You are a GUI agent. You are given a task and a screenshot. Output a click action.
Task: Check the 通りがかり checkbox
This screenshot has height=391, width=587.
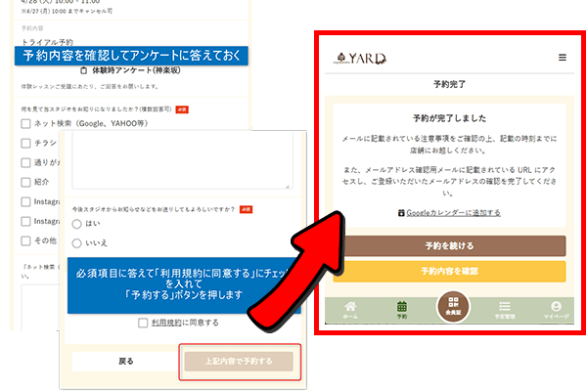[25, 163]
